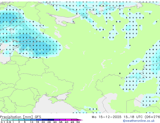Click the legend scale label '45'

pos(72,122)
